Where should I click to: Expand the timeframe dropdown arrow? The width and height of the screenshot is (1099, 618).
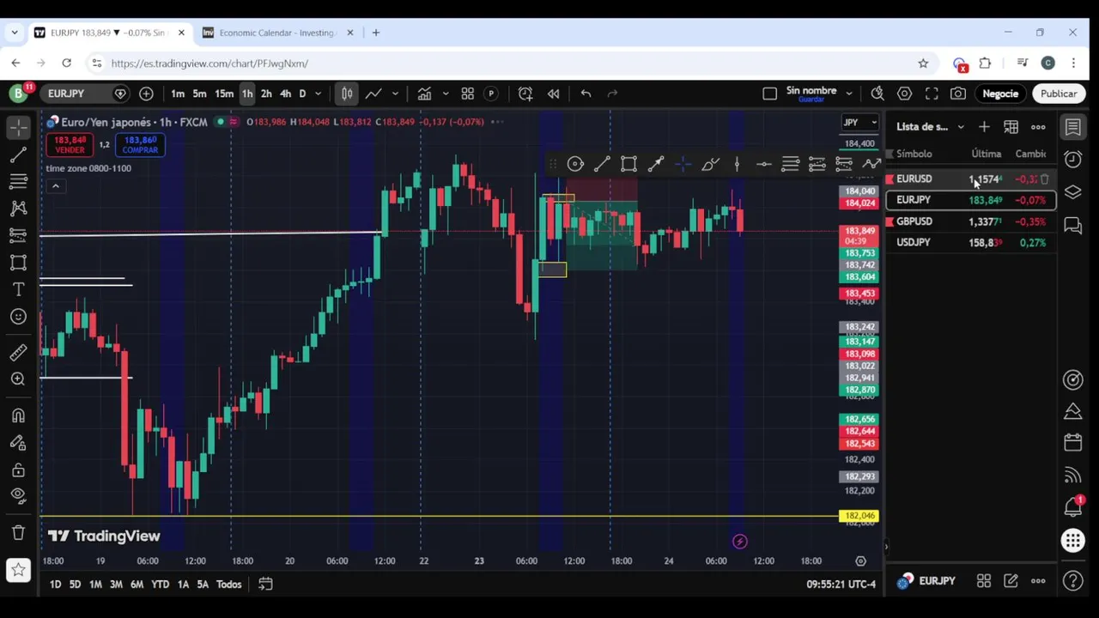(x=318, y=94)
